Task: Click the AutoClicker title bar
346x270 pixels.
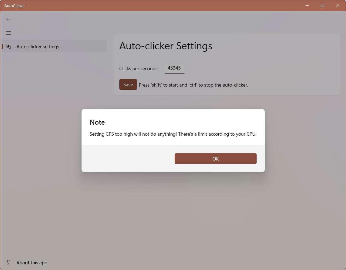Action: (x=162, y=5)
